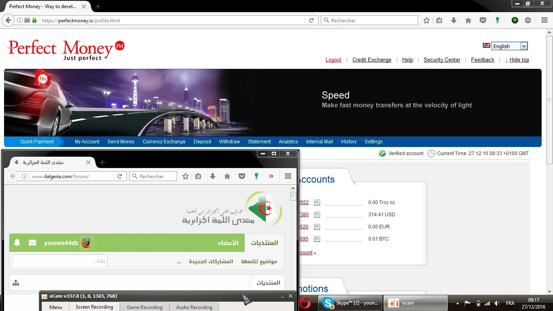Image resolution: width=553 pixels, height=311 pixels.
Task: Switch to Game Recording tab in oCam
Action: pyautogui.click(x=144, y=307)
